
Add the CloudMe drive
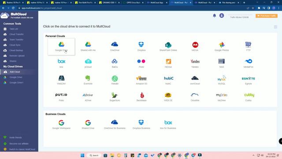pos(195,97)
